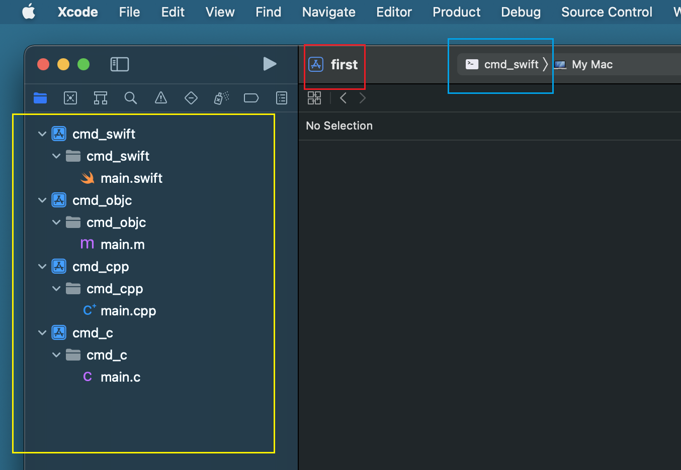
Task: Toggle the navigator sidebar visibility
Action: click(x=120, y=64)
